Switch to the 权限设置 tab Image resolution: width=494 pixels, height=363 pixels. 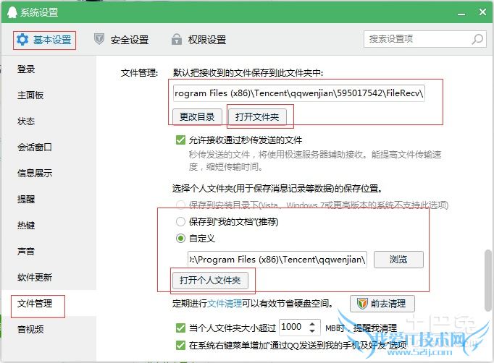click(x=198, y=40)
